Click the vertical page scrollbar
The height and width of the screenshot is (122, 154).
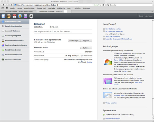[153, 59]
